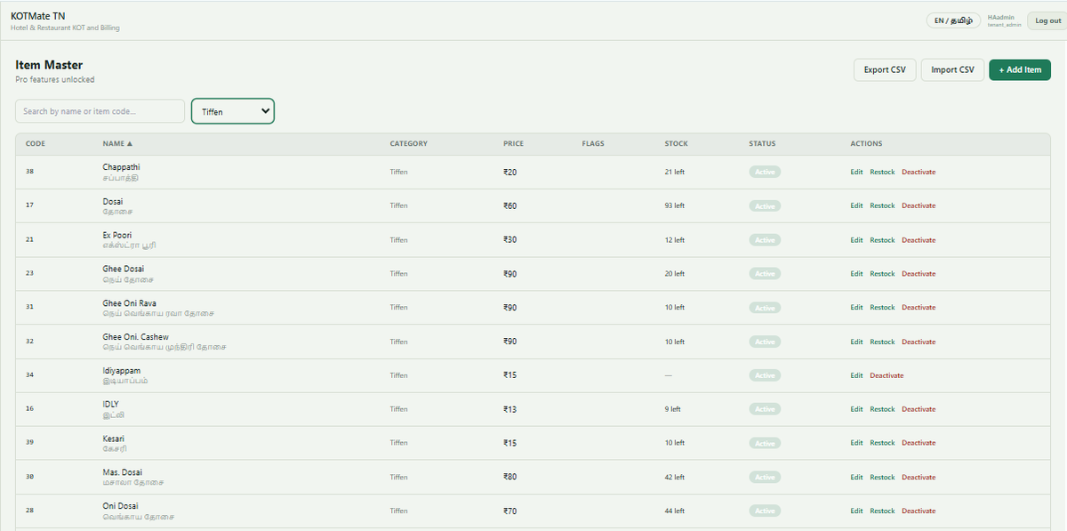The height and width of the screenshot is (531, 1067).
Task: Click the HAadmin user label
Action: (1000, 17)
